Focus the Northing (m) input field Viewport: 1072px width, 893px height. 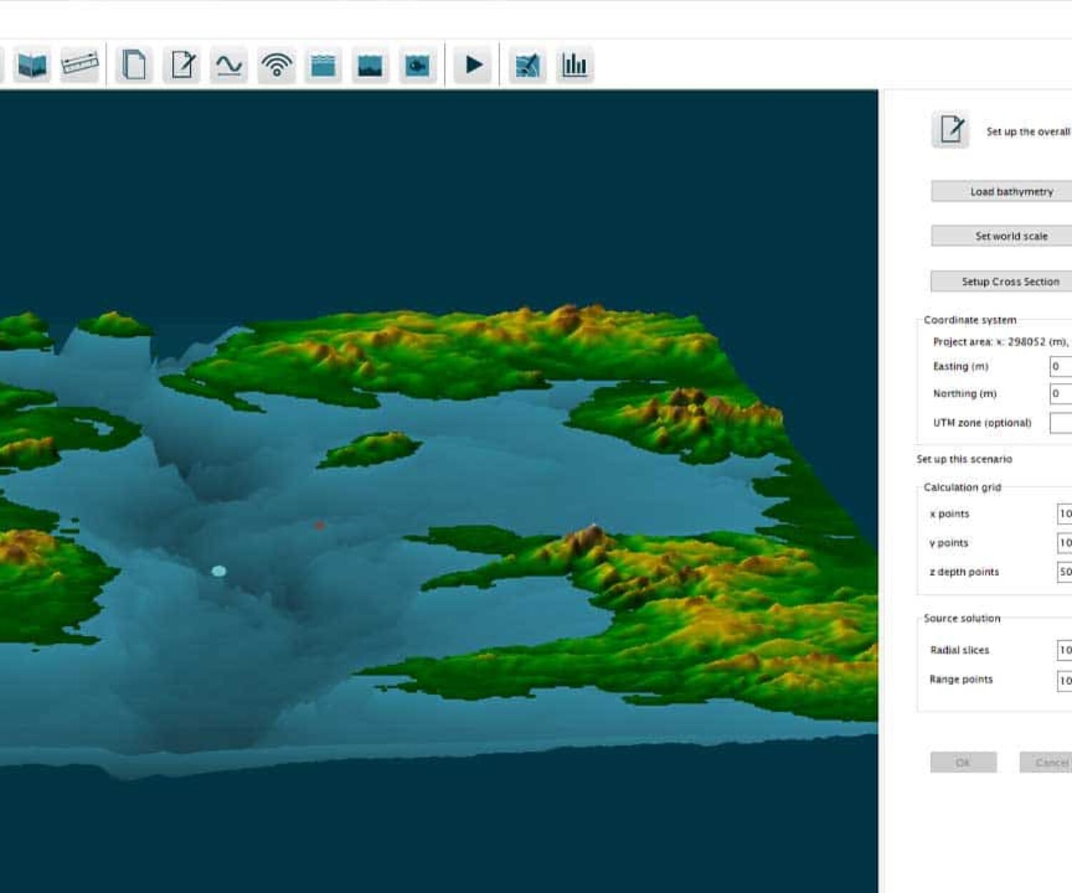click(1061, 394)
